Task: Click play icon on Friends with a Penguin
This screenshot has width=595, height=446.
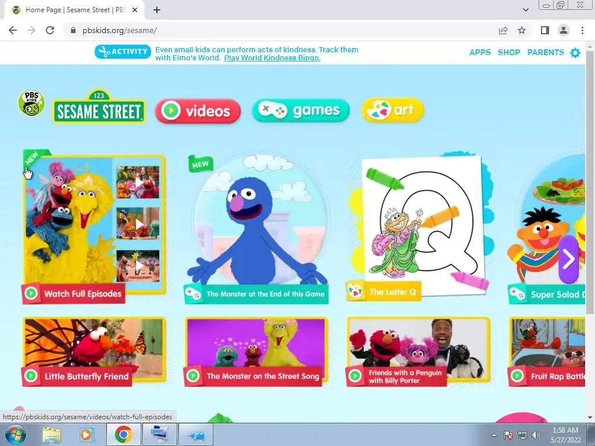Action: tap(355, 376)
